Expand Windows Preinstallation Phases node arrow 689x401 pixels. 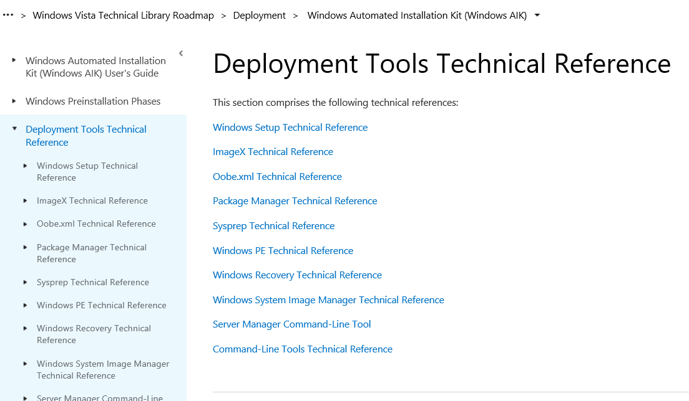point(14,101)
